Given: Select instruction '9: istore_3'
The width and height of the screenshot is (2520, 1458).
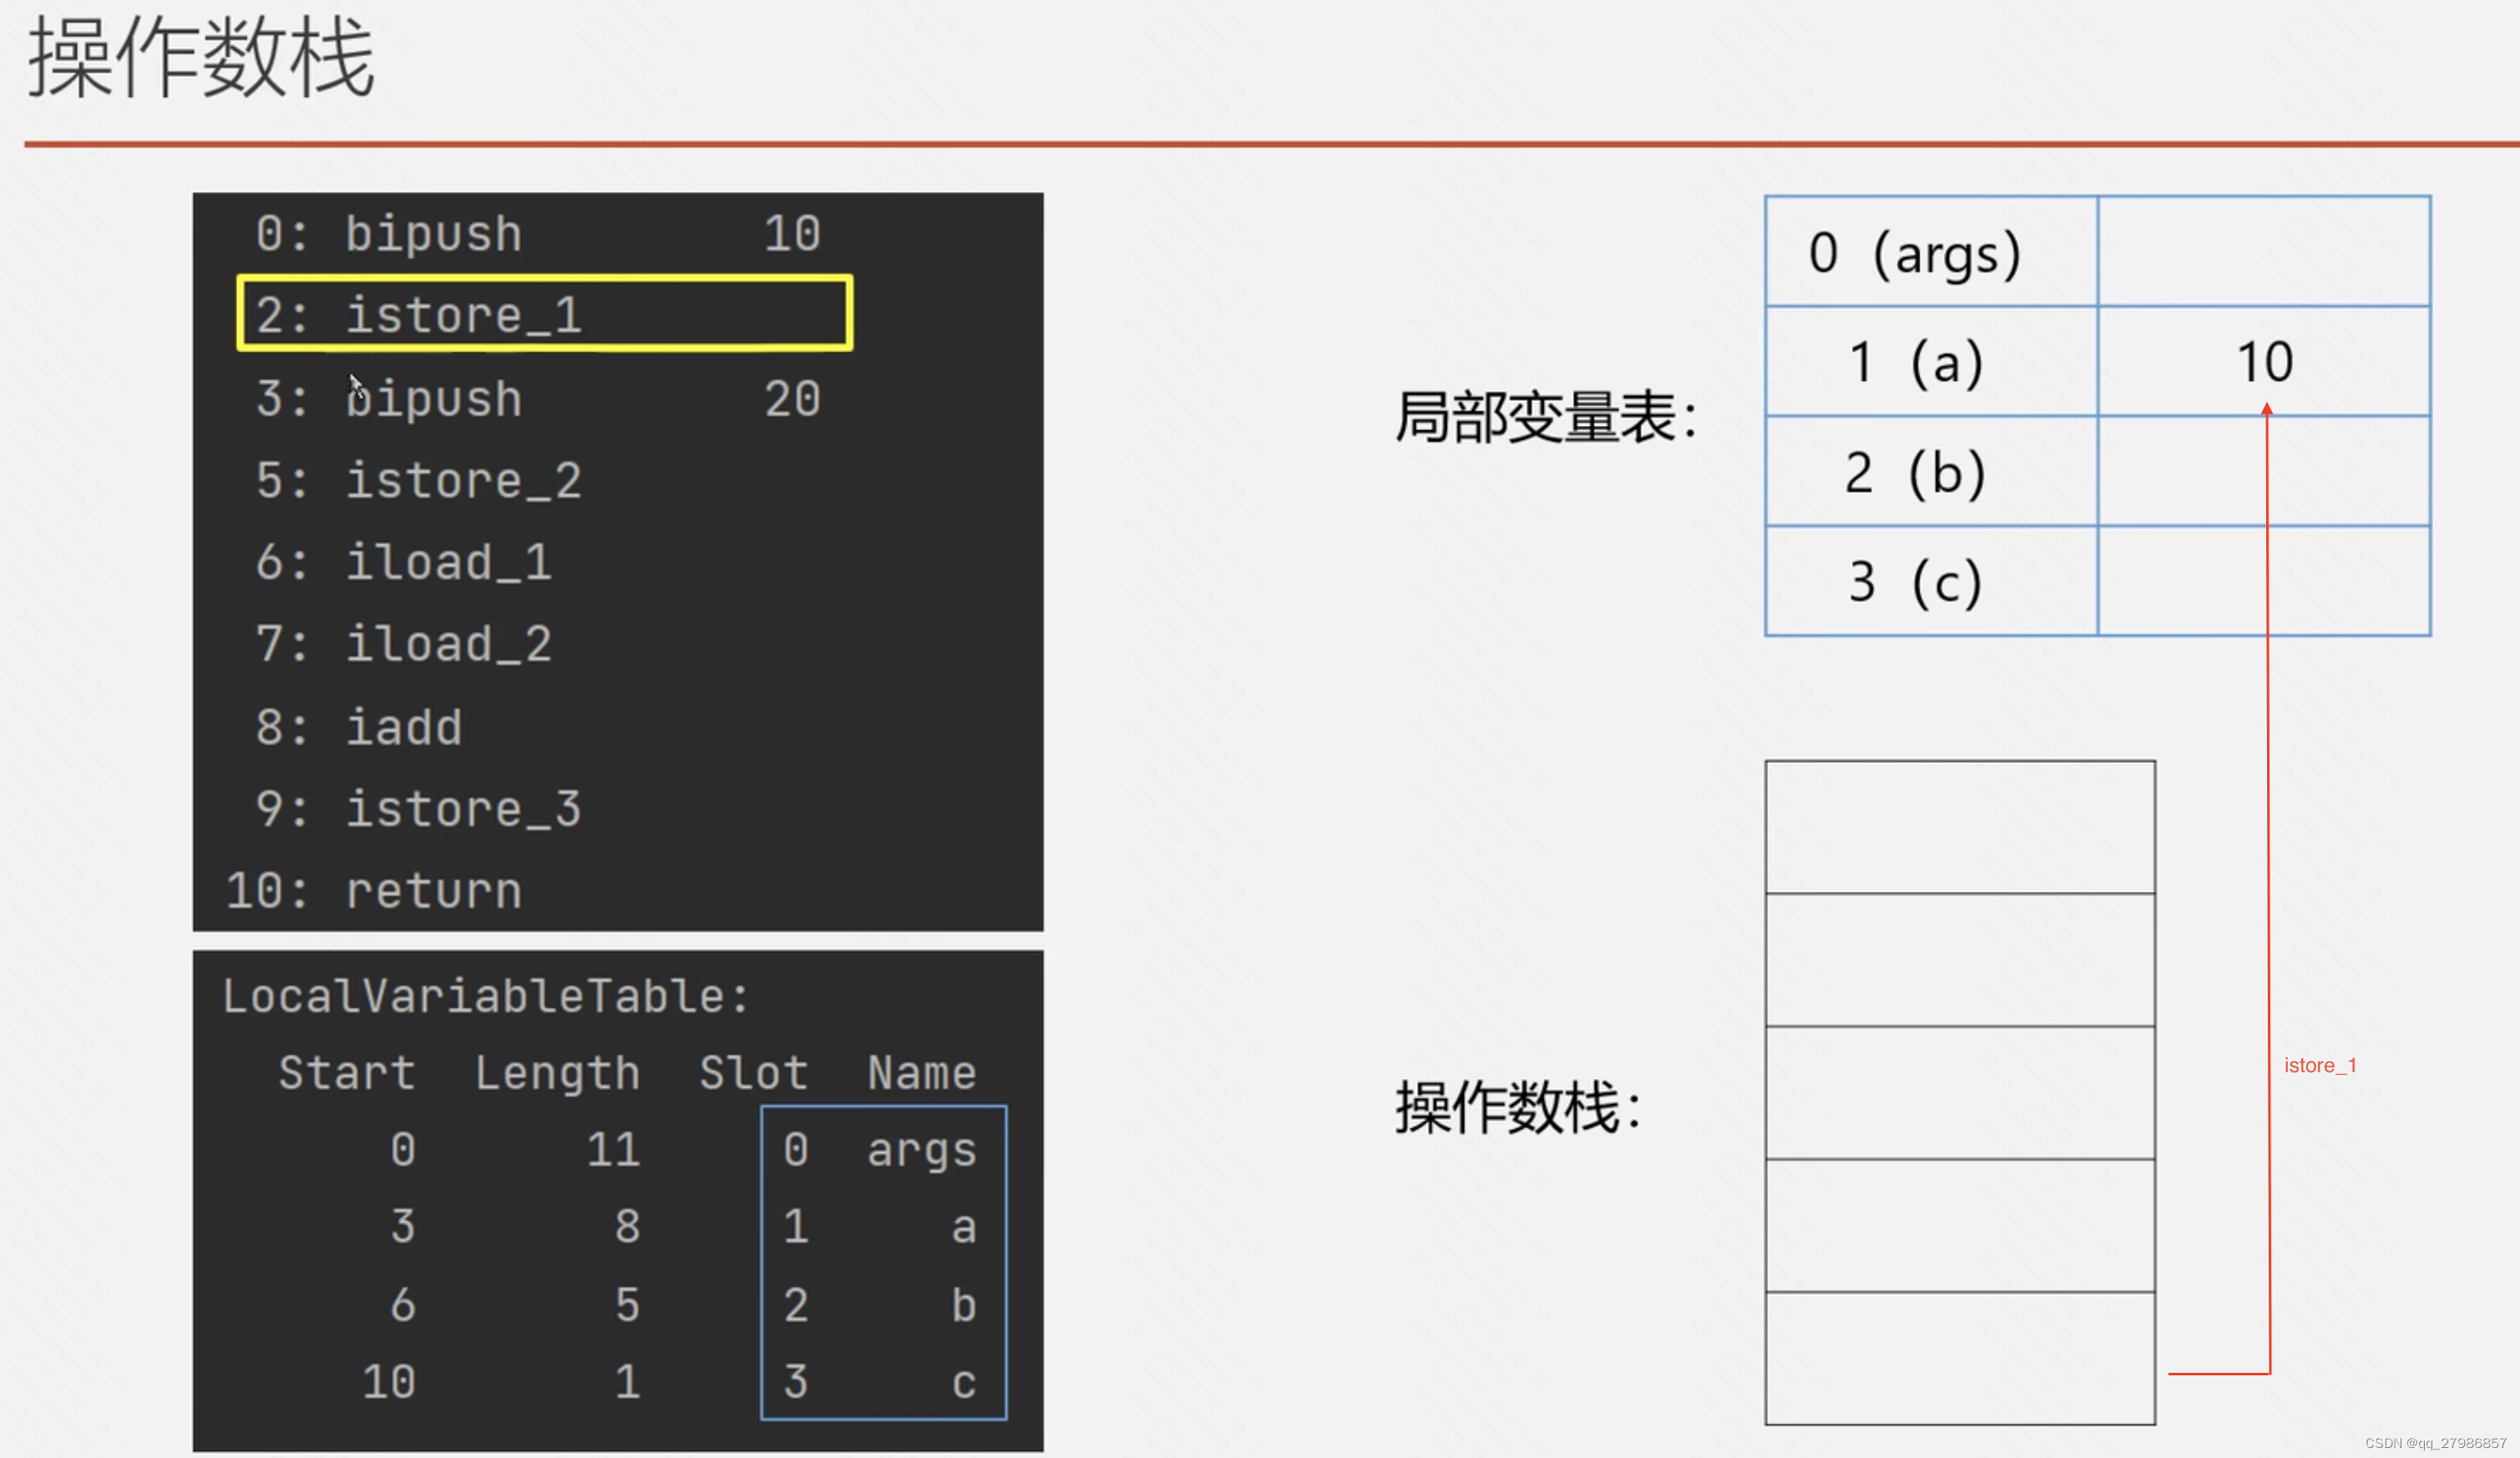Looking at the screenshot, I should [x=418, y=809].
